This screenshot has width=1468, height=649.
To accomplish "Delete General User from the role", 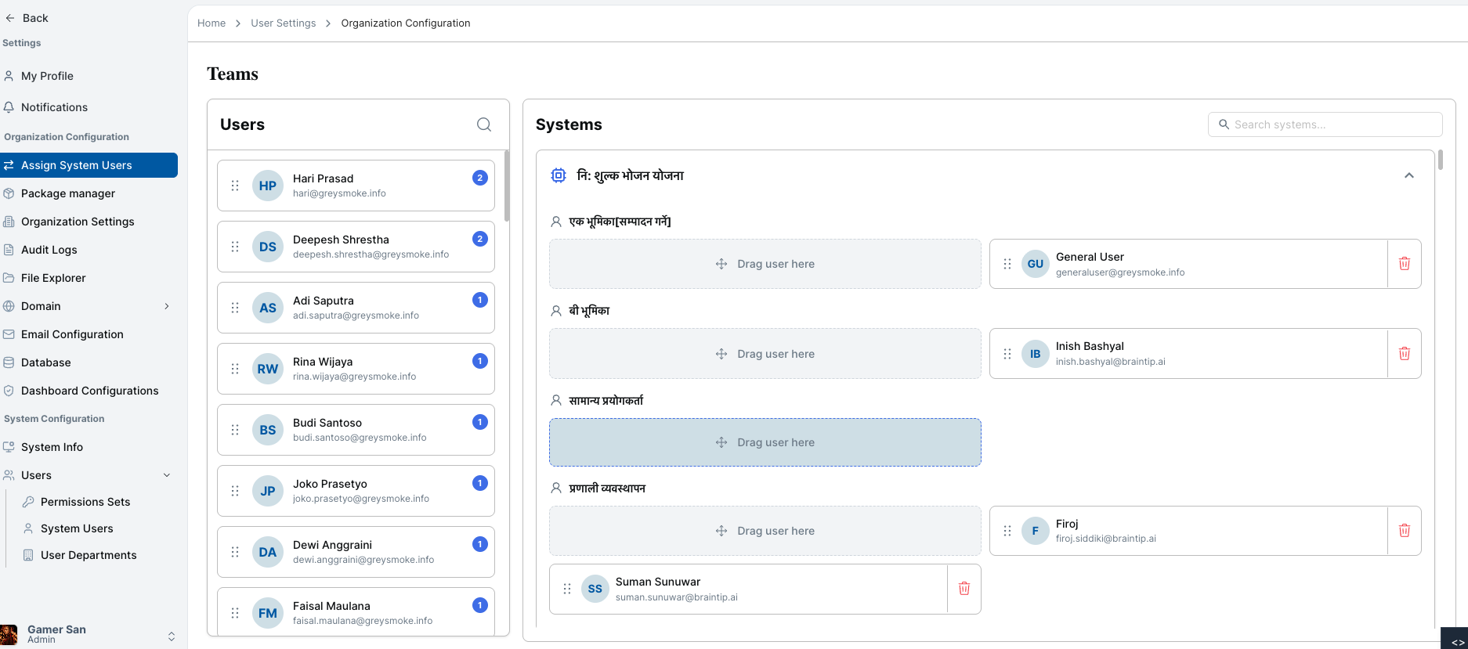I will (x=1405, y=264).
